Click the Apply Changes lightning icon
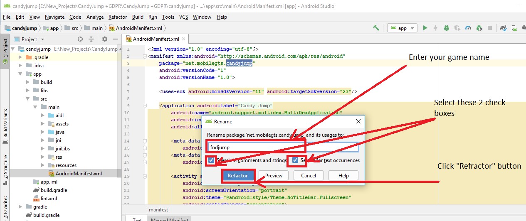This screenshot has height=221, width=526. (x=435, y=28)
